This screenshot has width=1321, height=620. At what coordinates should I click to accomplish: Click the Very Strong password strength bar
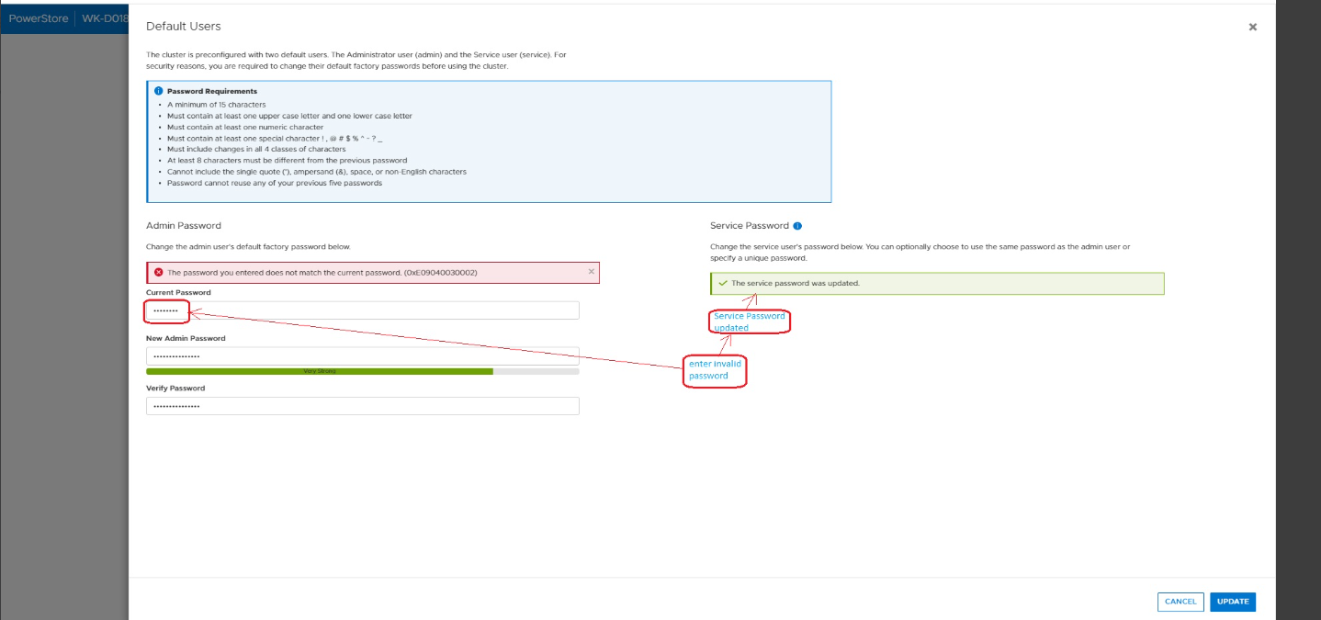[x=319, y=371]
